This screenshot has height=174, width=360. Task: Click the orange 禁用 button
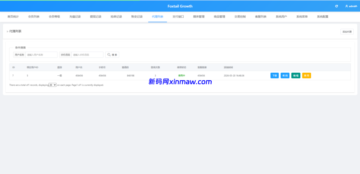(307, 75)
